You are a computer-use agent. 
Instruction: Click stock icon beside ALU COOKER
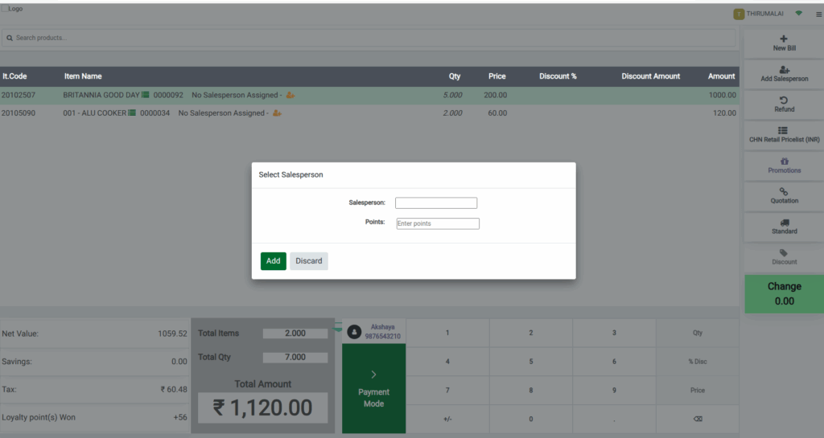pyautogui.click(x=133, y=113)
